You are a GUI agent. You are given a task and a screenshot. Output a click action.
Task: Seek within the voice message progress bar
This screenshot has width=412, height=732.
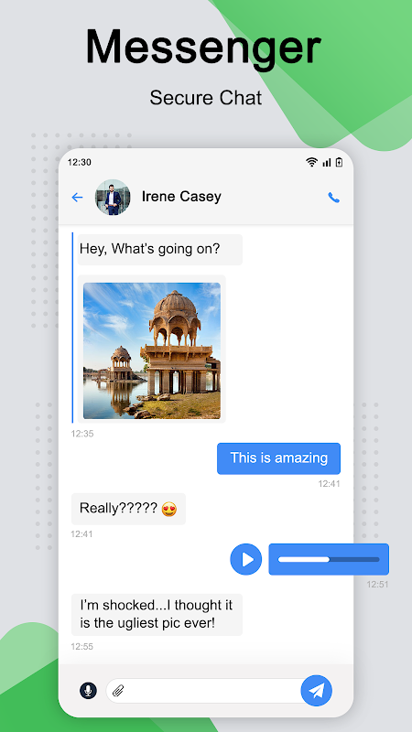[329, 559]
